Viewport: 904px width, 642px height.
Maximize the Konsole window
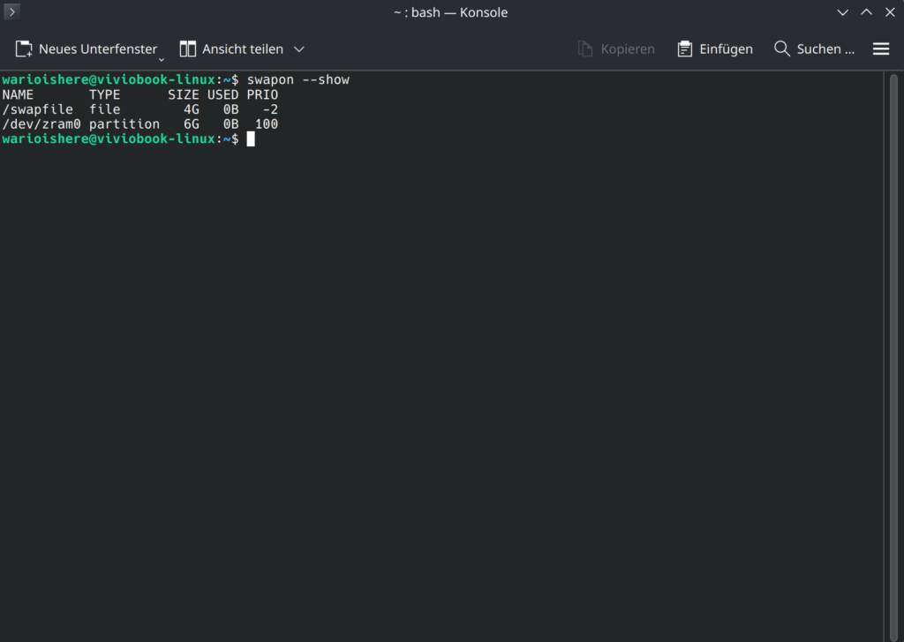pos(866,12)
